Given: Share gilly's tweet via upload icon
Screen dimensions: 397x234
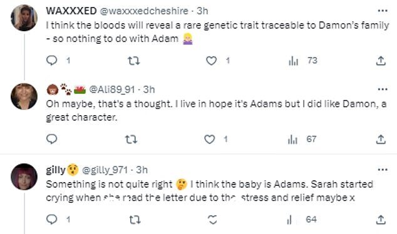Looking at the screenshot, I should point(381,220).
